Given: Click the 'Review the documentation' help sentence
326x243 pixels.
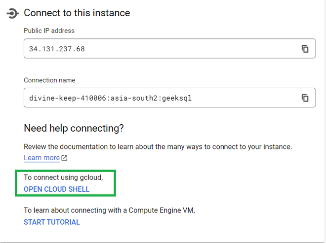Looking at the screenshot, I should point(74,147).
